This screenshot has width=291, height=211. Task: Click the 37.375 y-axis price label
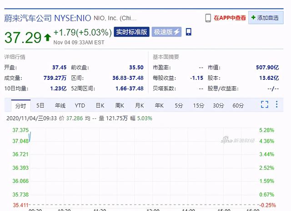tap(20, 130)
